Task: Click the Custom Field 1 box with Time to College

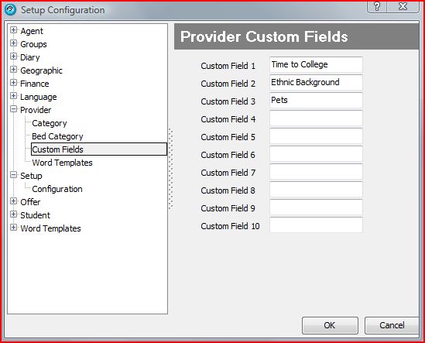Action: (316, 65)
